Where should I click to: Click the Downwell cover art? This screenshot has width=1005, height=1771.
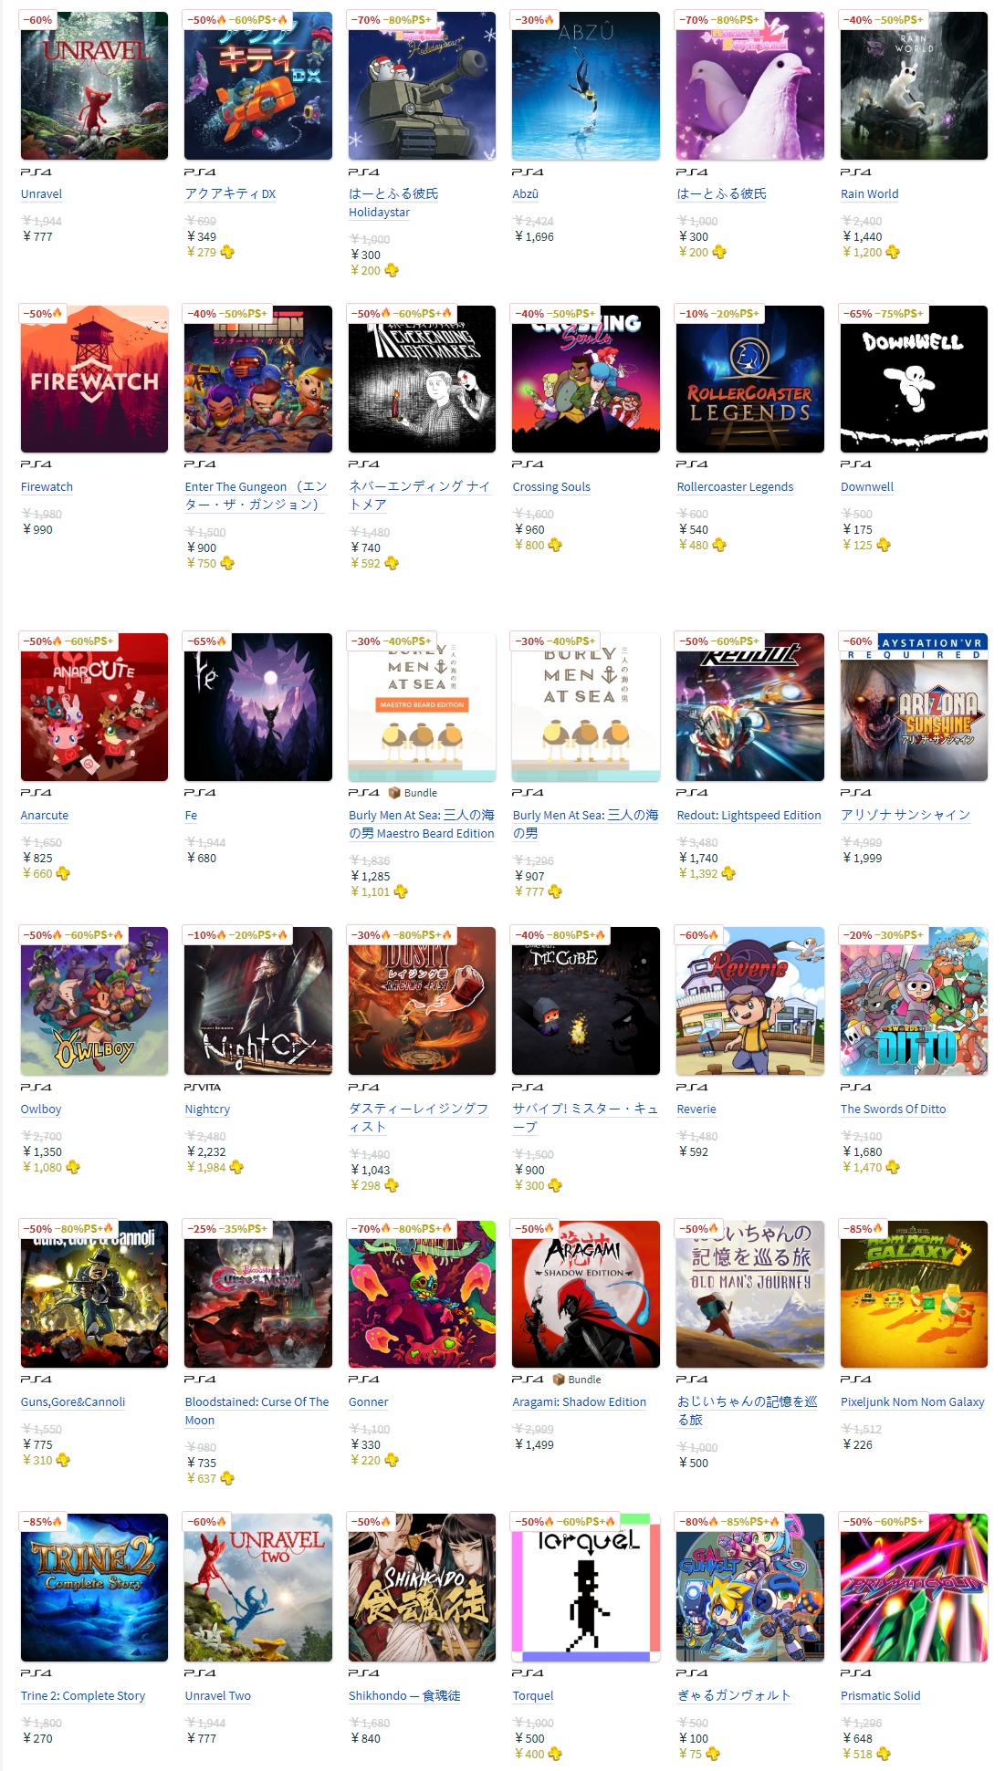coord(914,379)
